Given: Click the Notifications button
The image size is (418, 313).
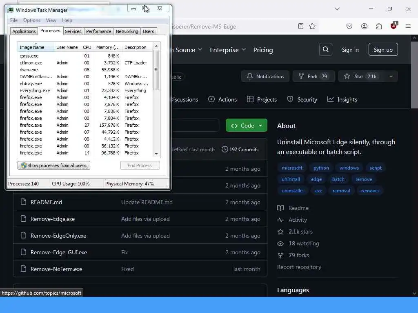Looking at the screenshot, I should [x=265, y=76].
